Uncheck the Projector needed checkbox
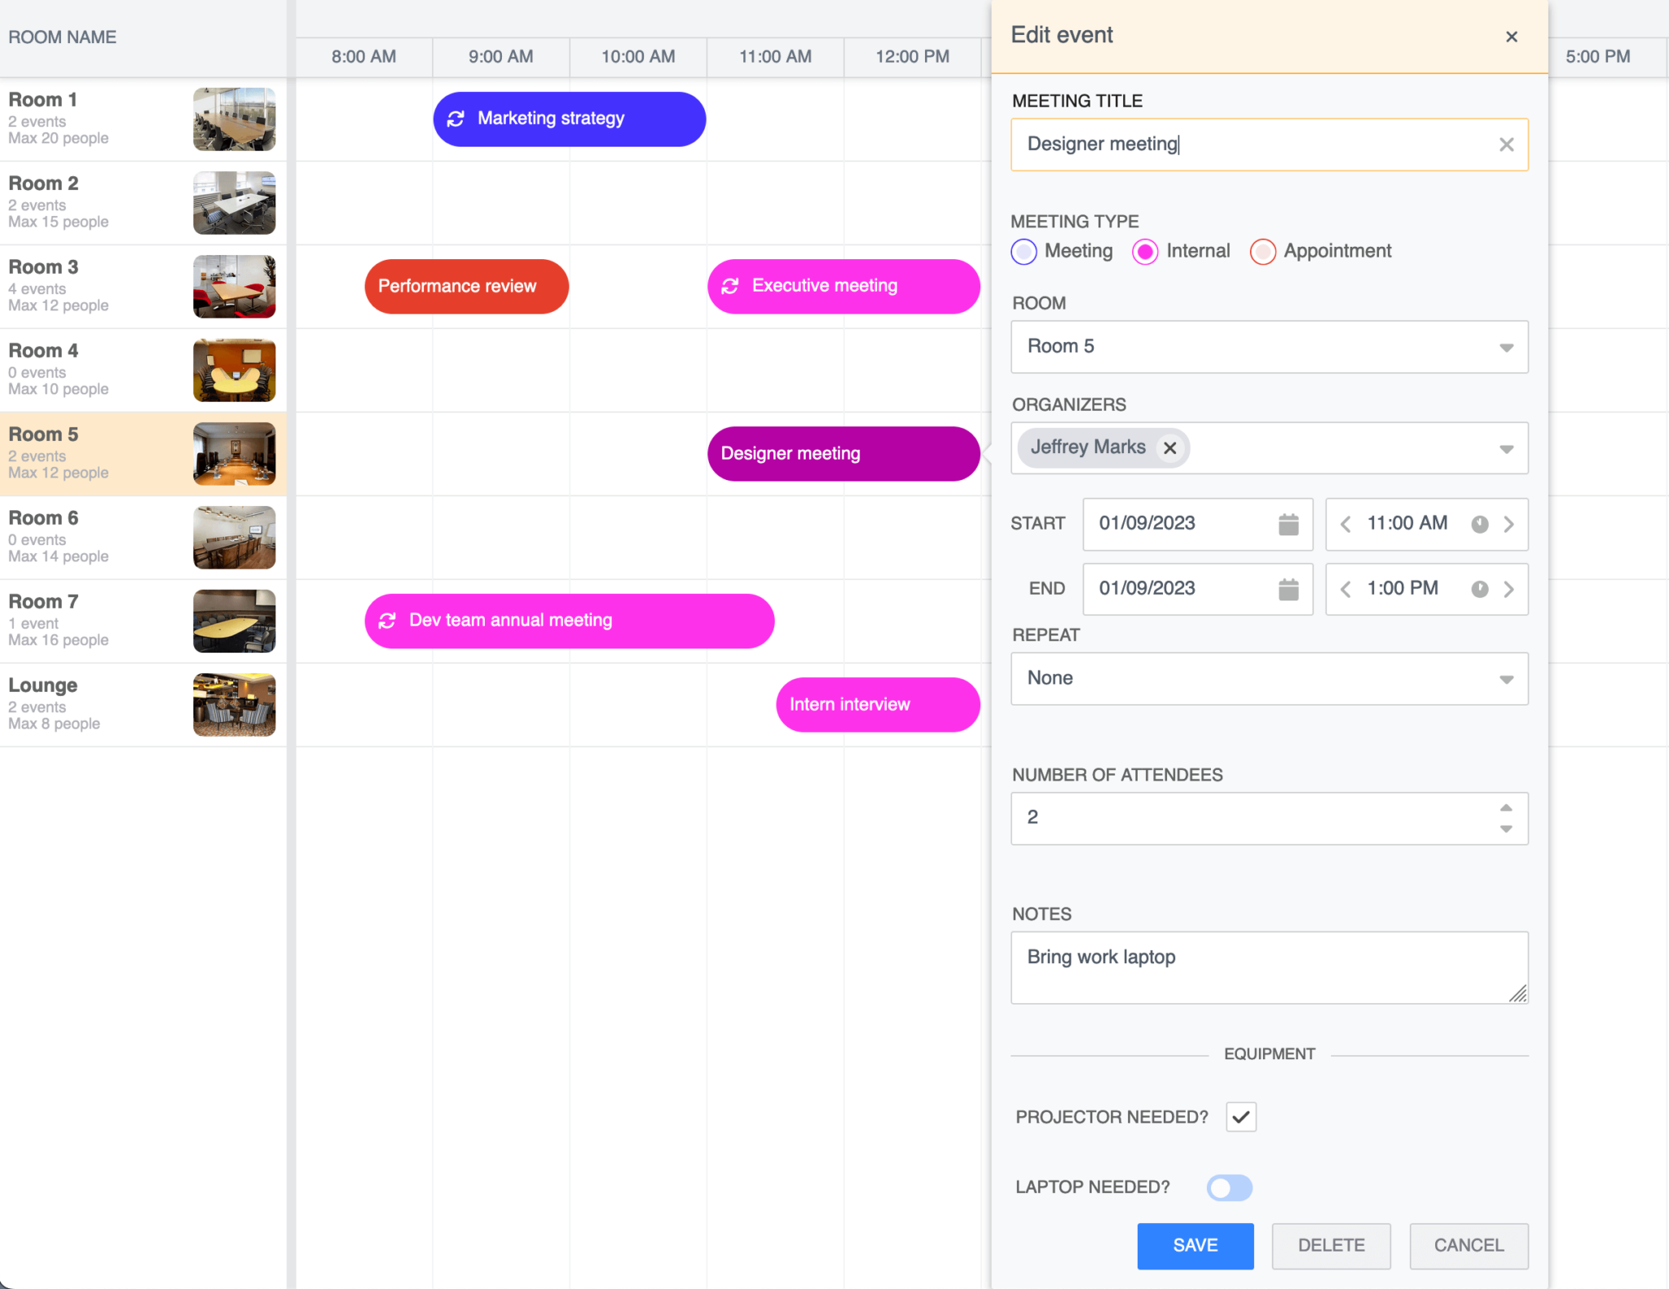 (1241, 1116)
